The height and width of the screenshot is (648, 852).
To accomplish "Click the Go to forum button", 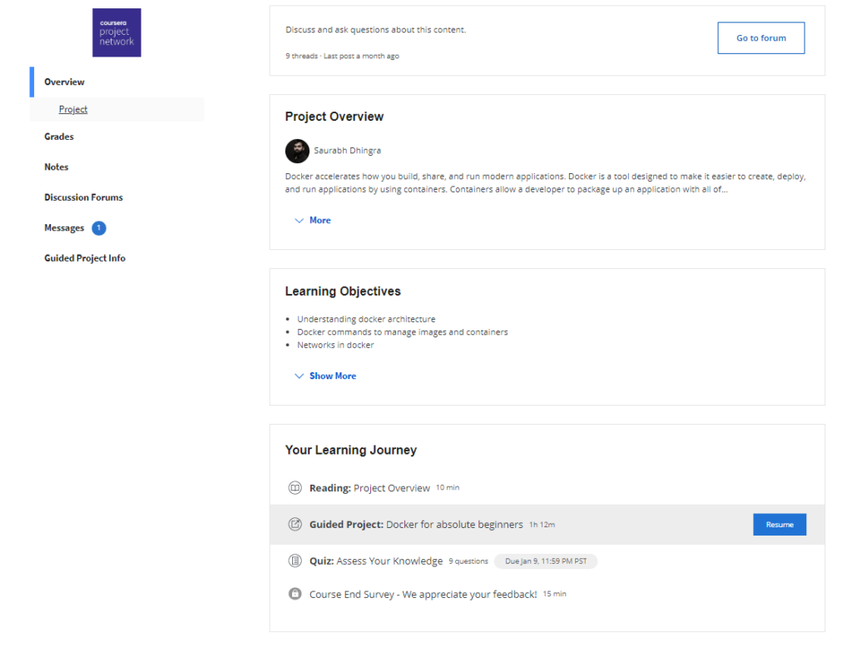I will 760,37.
